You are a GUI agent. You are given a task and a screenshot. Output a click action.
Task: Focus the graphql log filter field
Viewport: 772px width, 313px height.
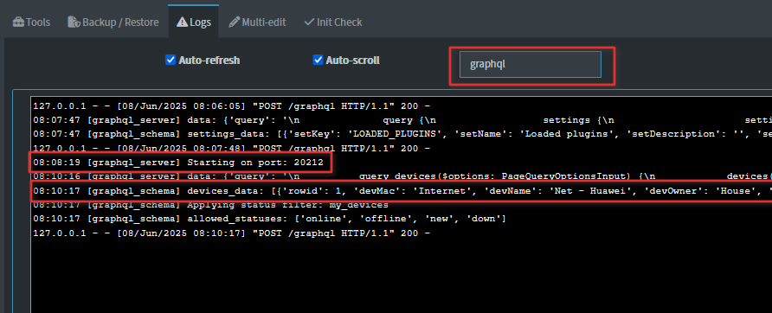coord(531,65)
